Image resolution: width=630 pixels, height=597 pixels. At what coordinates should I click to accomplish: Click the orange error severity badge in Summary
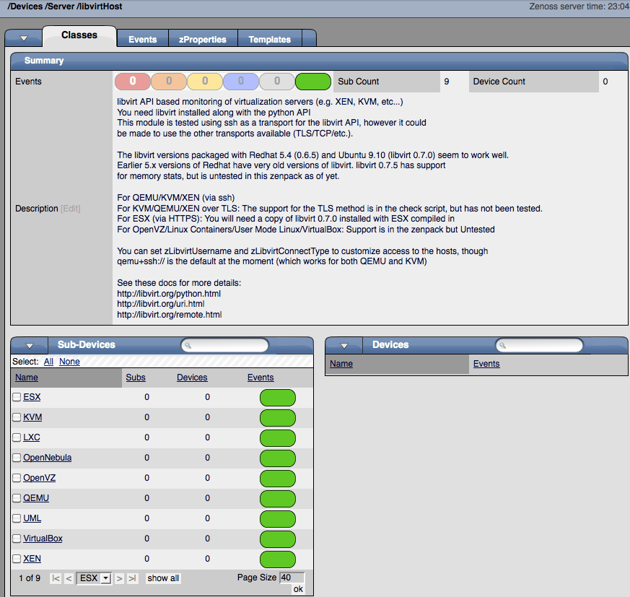click(x=168, y=82)
